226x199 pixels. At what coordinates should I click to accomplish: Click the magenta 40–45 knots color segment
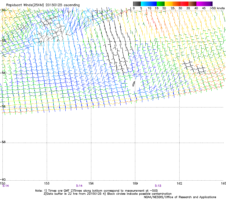pos(200,4)
